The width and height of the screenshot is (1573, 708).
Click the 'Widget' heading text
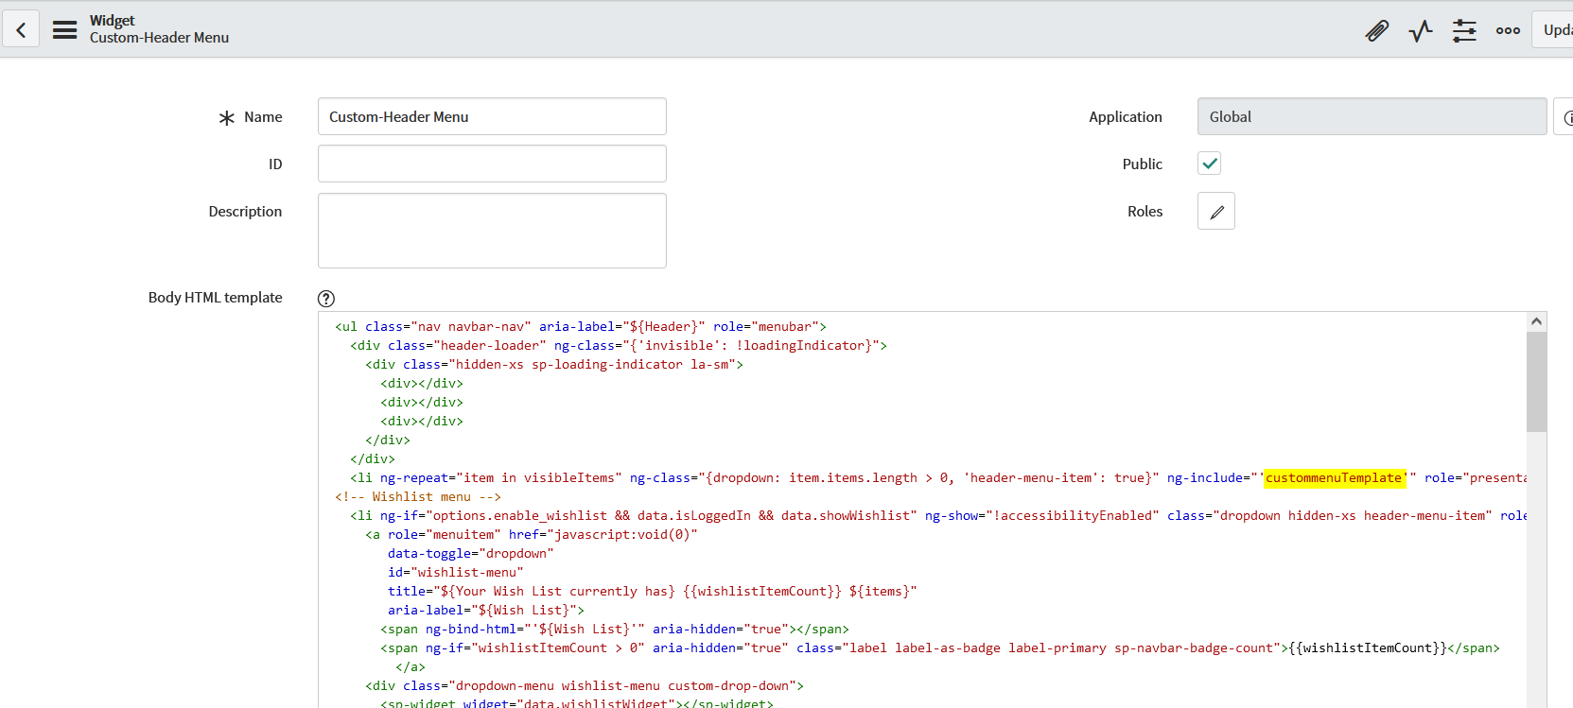click(112, 20)
